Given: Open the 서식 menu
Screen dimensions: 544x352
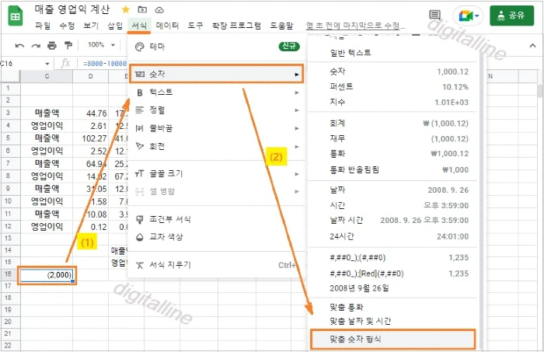Looking at the screenshot, I should pyautogui.click(x=139, y=26).
